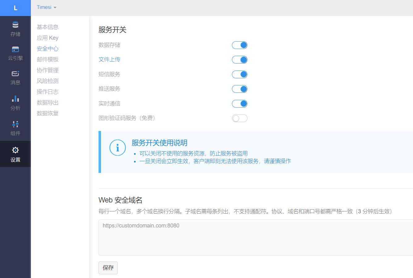Click the Web 安全域名 heading
Screen dimensions: 413x278
[x=120, y=200]
